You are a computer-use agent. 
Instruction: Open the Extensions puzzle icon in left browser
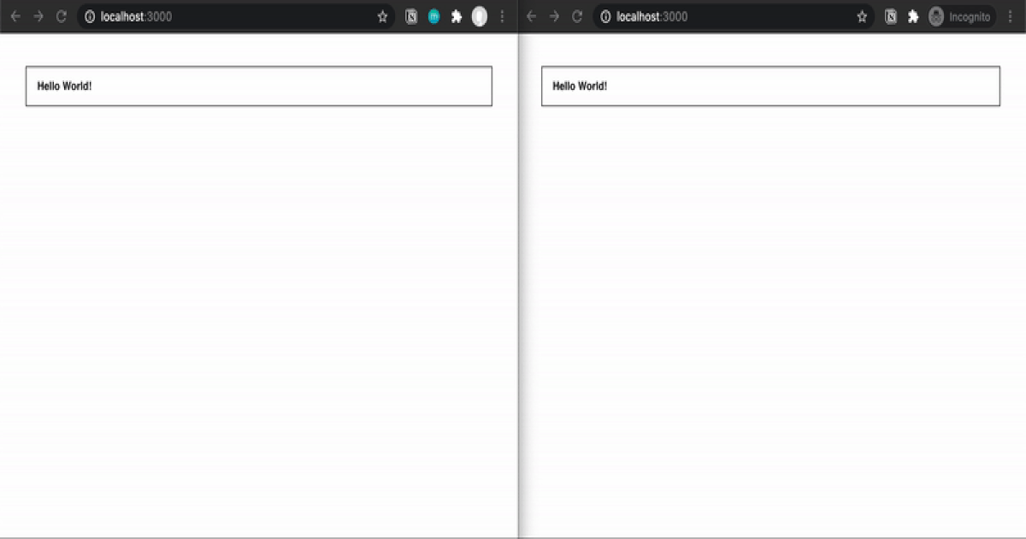tap(457, 16)
